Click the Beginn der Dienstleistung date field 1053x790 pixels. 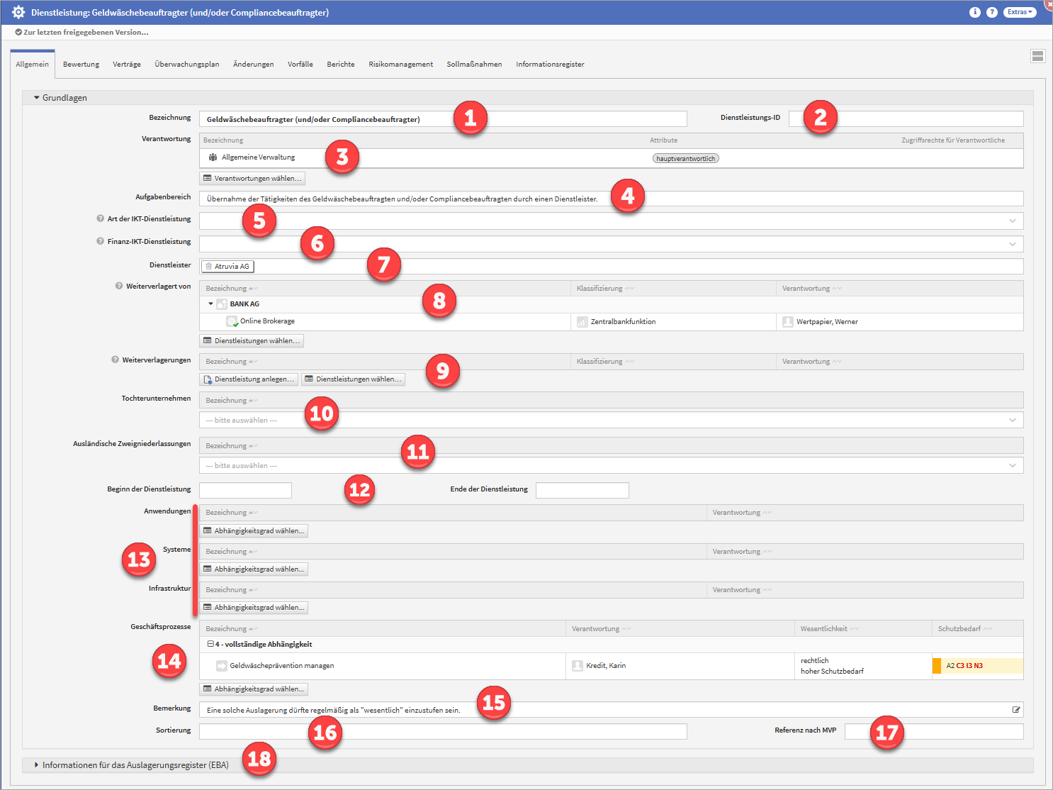[245, 490]
